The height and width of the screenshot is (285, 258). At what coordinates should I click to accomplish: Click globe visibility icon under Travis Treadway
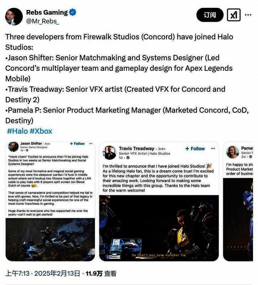click(x=128, y=158)
